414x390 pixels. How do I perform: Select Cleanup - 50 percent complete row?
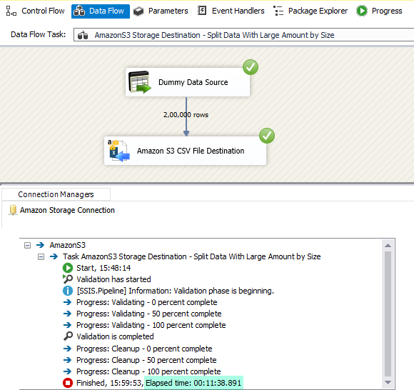(x=146, y=360)
